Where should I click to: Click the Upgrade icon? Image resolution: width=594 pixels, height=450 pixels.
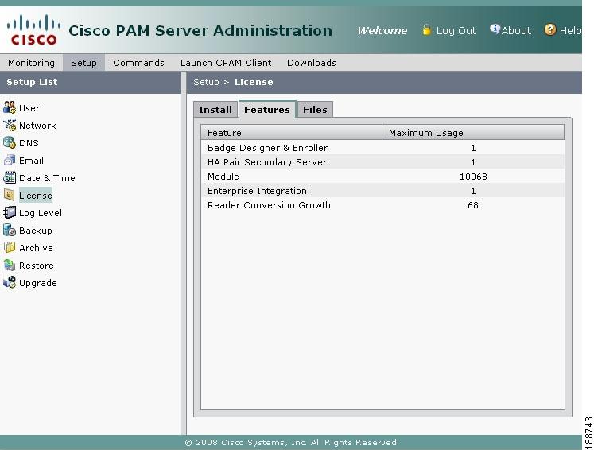coord(10,282)
